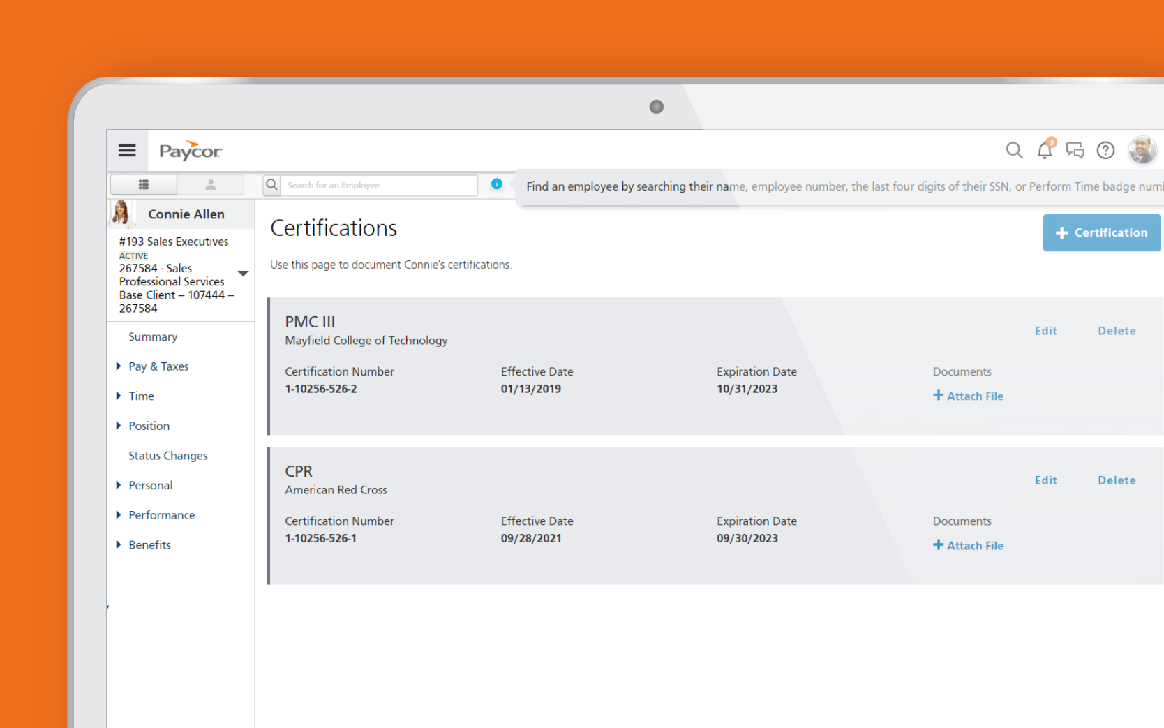This screenshot has width=1164, height=728.
Task: Edit the PMC III certification
Action: coord(1045,331)
